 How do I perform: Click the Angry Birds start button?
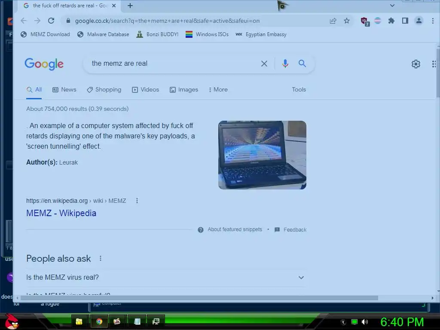[x=12, y=321]
